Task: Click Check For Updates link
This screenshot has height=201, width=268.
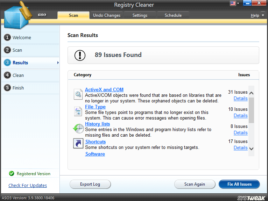Action: (x=28, y=186)
